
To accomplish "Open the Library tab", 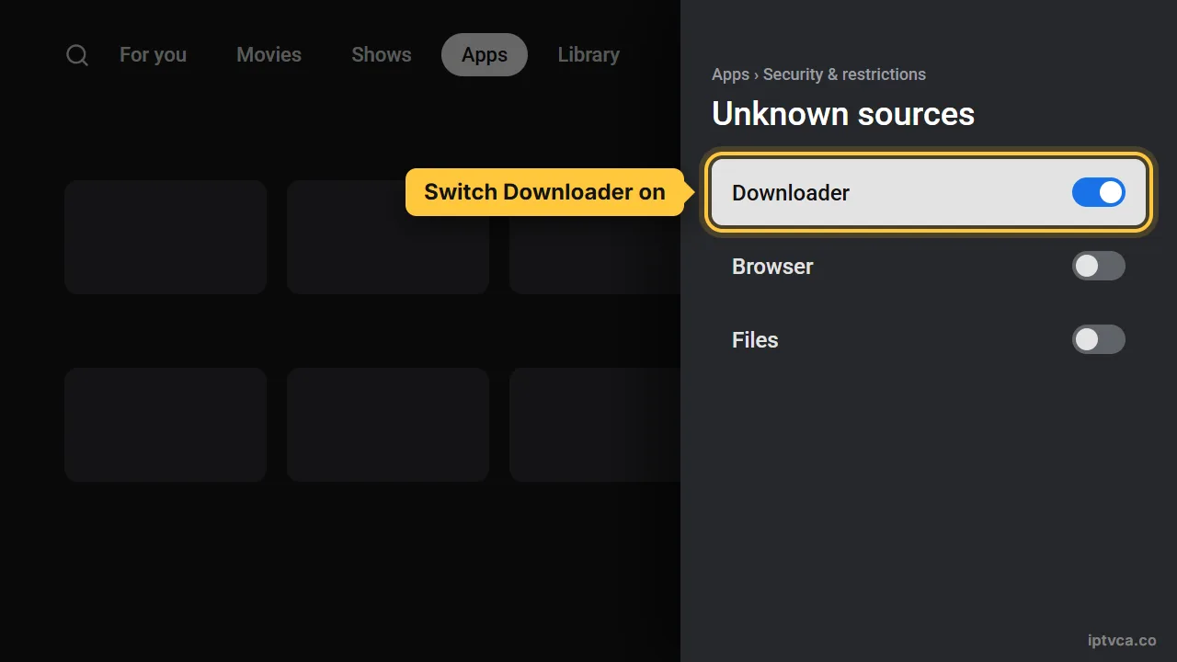I will tap(588, 54).
